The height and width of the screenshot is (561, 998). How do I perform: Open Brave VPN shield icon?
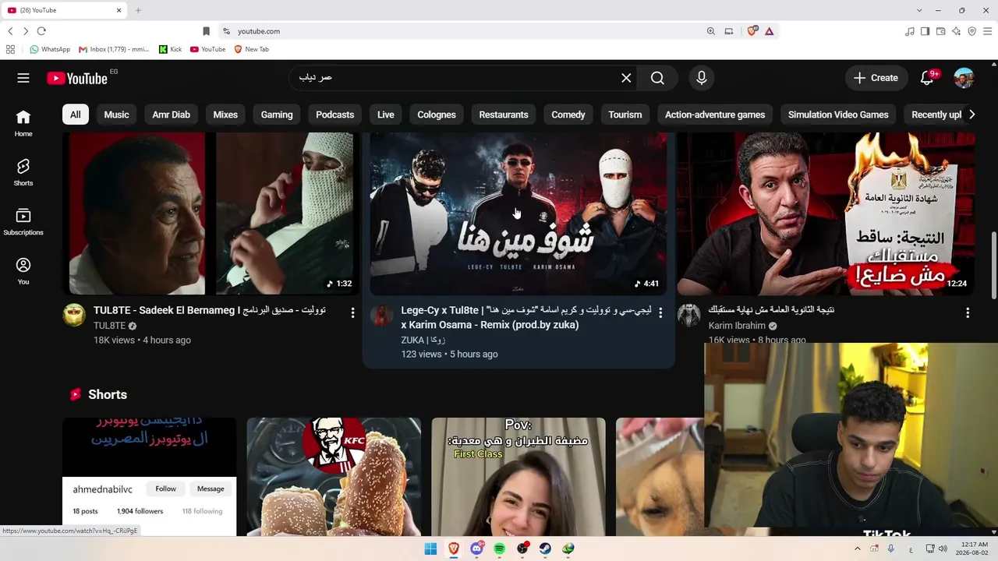point(971,31)
